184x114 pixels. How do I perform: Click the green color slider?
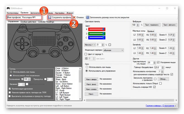click(x=97, y=34)
